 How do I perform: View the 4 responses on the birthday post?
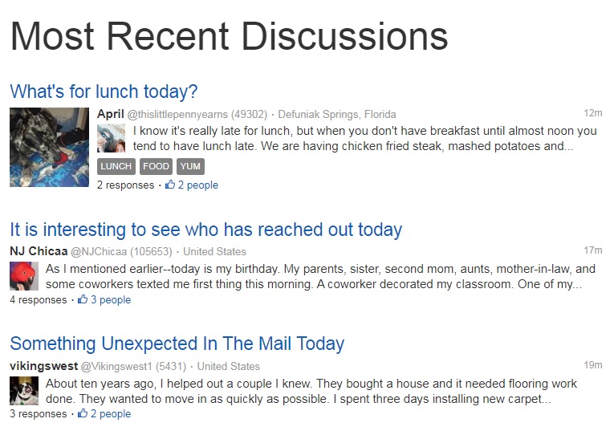tap(39, 300)
